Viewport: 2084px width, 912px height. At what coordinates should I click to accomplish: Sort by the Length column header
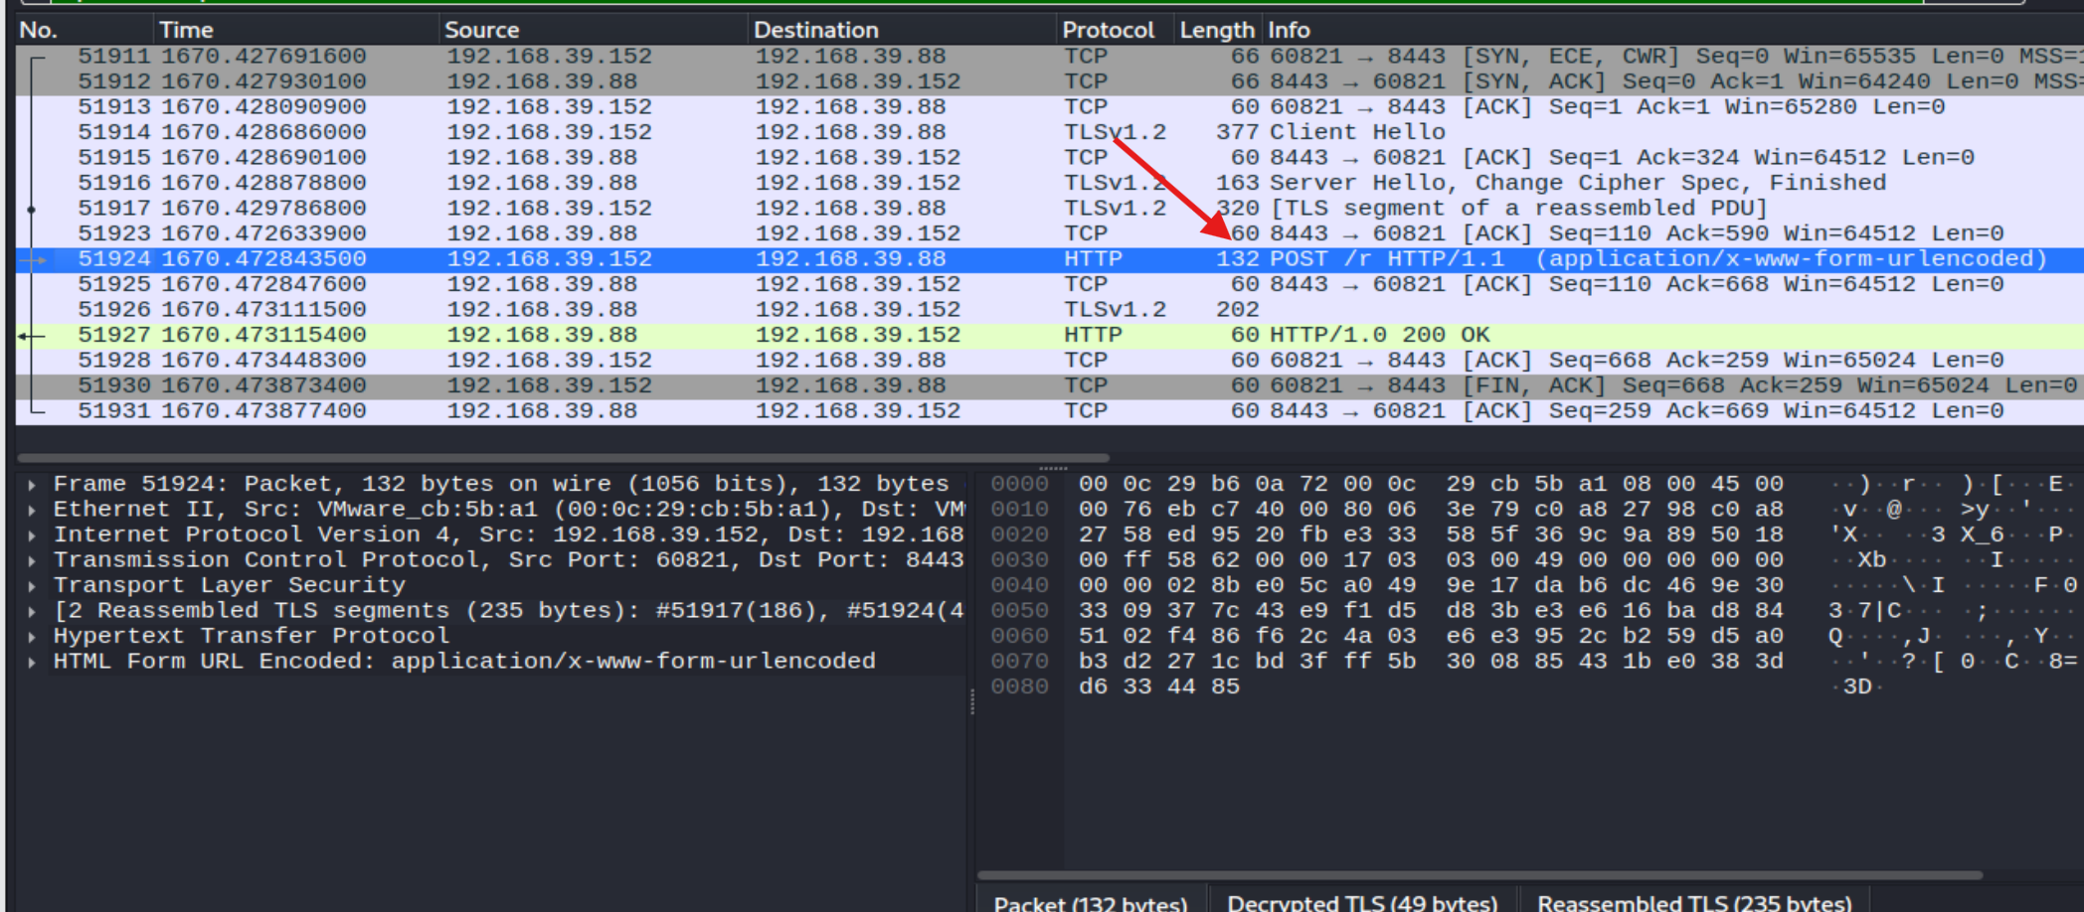click(1218, 30)
